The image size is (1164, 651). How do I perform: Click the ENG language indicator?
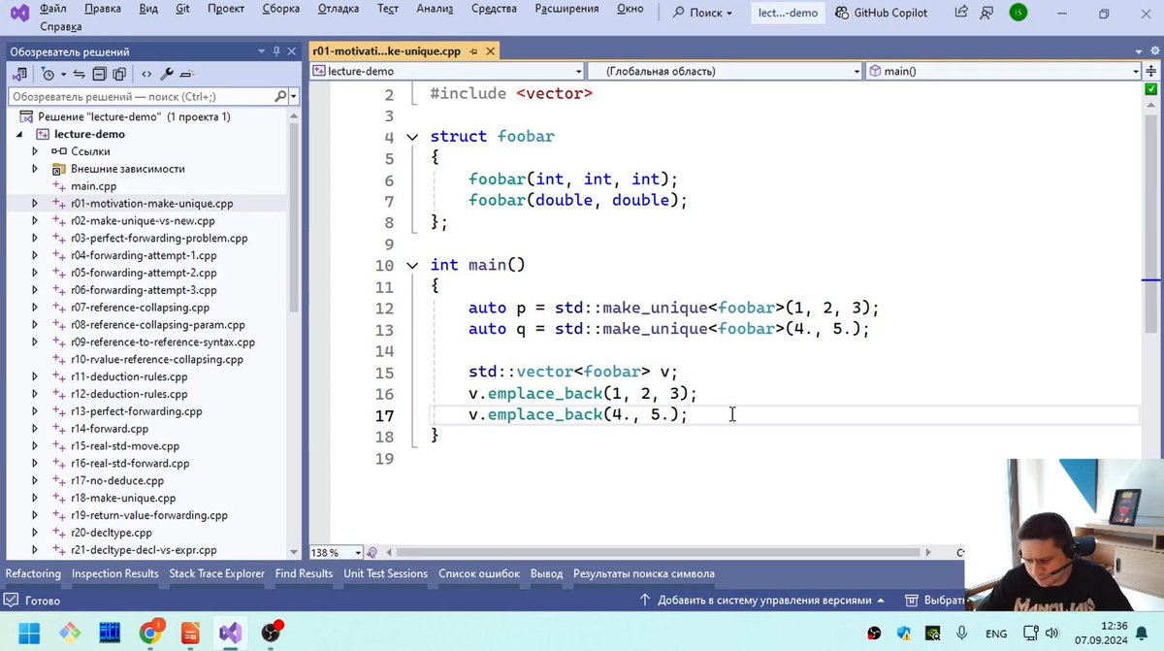(996, 634)
